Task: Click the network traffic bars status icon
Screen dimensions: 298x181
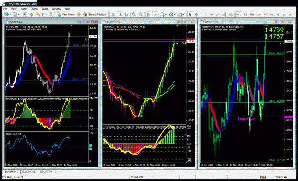Action: coord(263,177)
